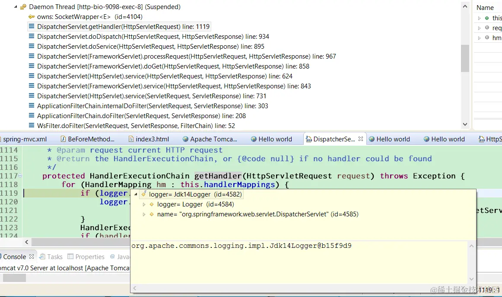This screenshot has height=297, width=502.
Task: Click stack frame icon for service line 731
Action: (x=32, y=96)
